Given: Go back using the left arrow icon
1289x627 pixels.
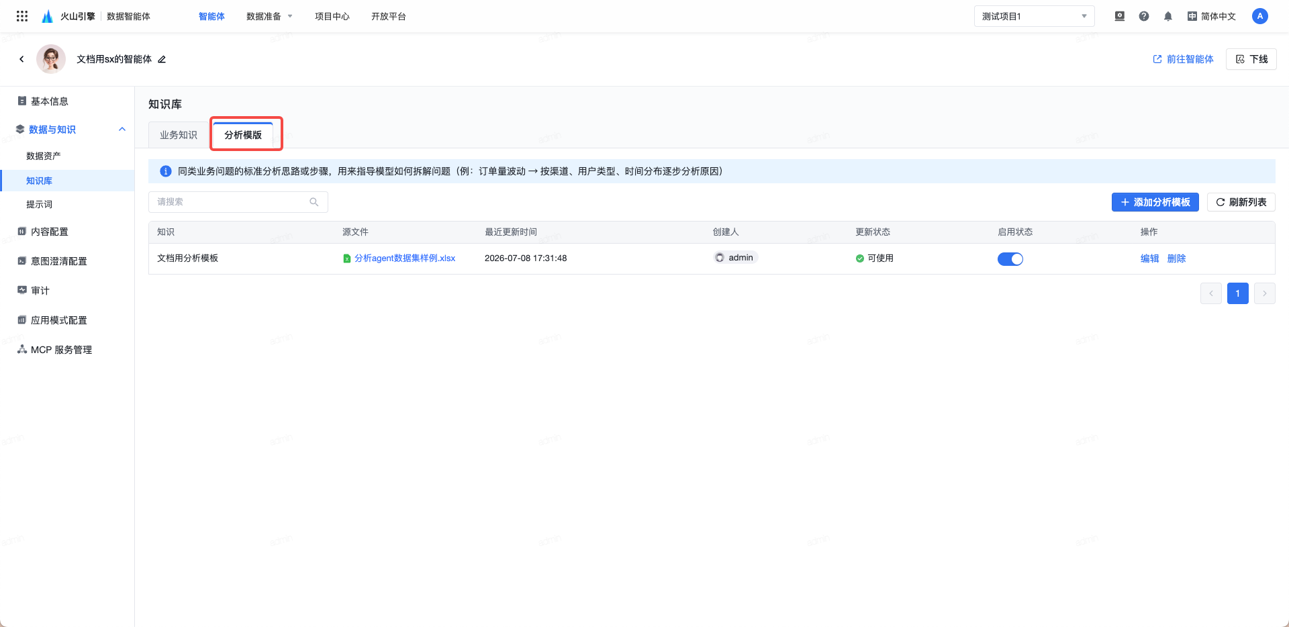Looking at the screenshot, I should tap(21, 59).
